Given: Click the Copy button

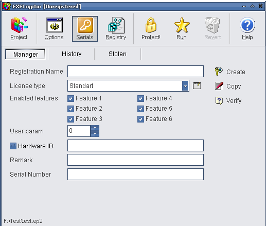Looking at the screenshot, I should [x=228, y=86].
